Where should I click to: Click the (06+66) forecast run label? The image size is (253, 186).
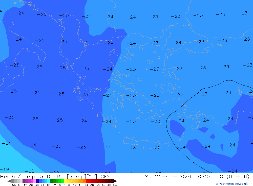[238, 176]
